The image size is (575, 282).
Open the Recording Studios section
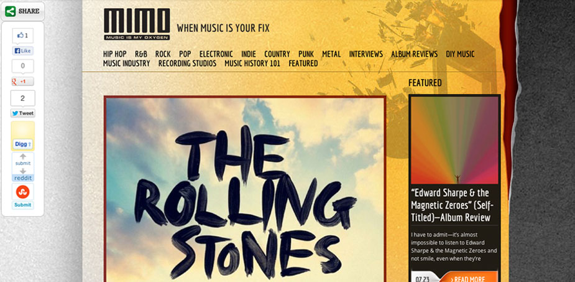[187, 63]
